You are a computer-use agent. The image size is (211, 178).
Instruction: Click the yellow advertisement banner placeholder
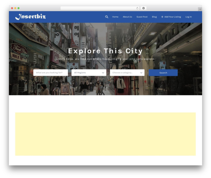105,134
